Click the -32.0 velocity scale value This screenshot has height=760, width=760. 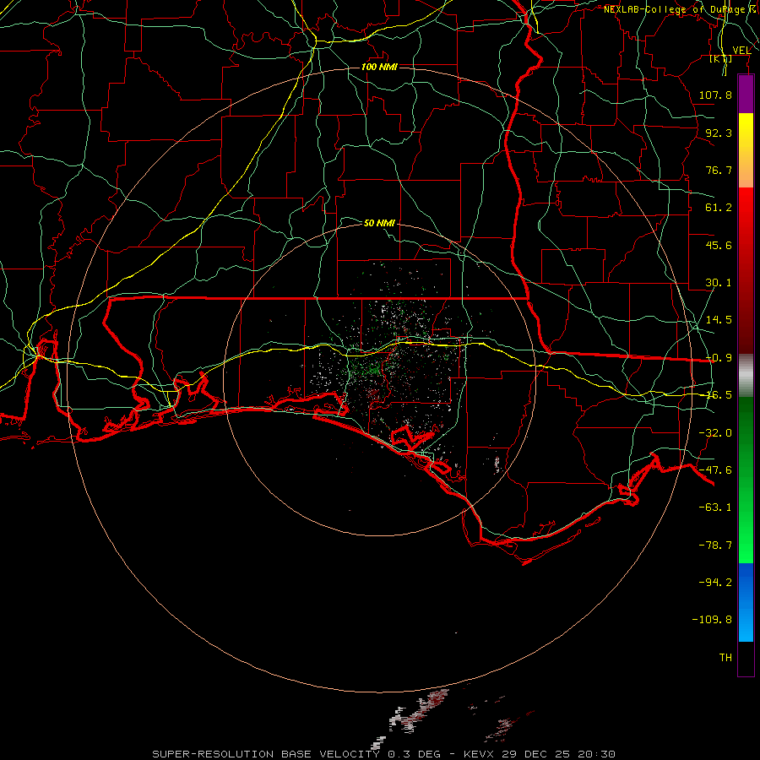point(715,433)
